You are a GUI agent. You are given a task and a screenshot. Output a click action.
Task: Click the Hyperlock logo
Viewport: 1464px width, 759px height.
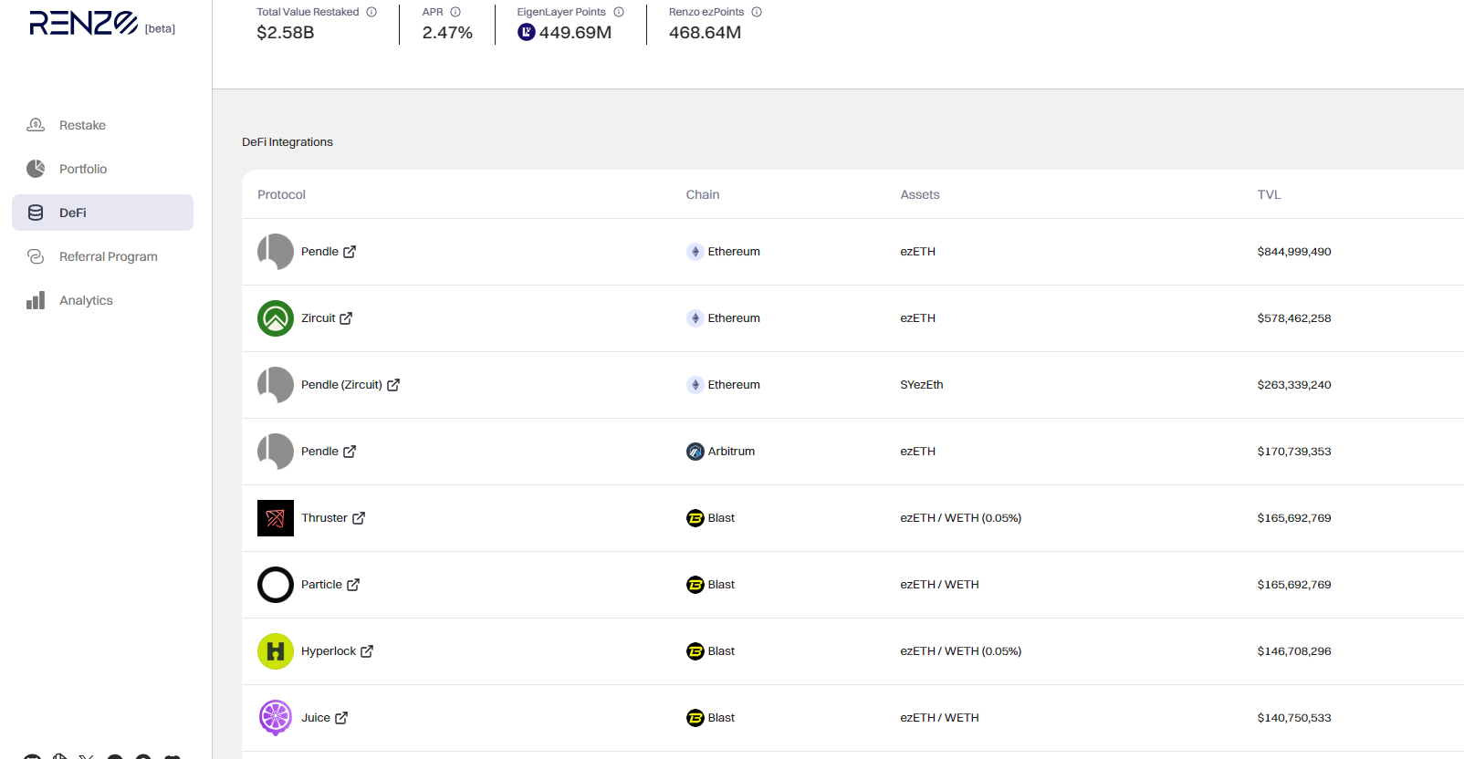point(276,651)
